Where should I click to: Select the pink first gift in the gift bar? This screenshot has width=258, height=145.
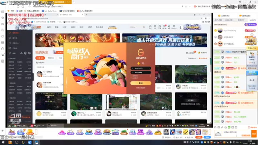[x=62, y=132]
